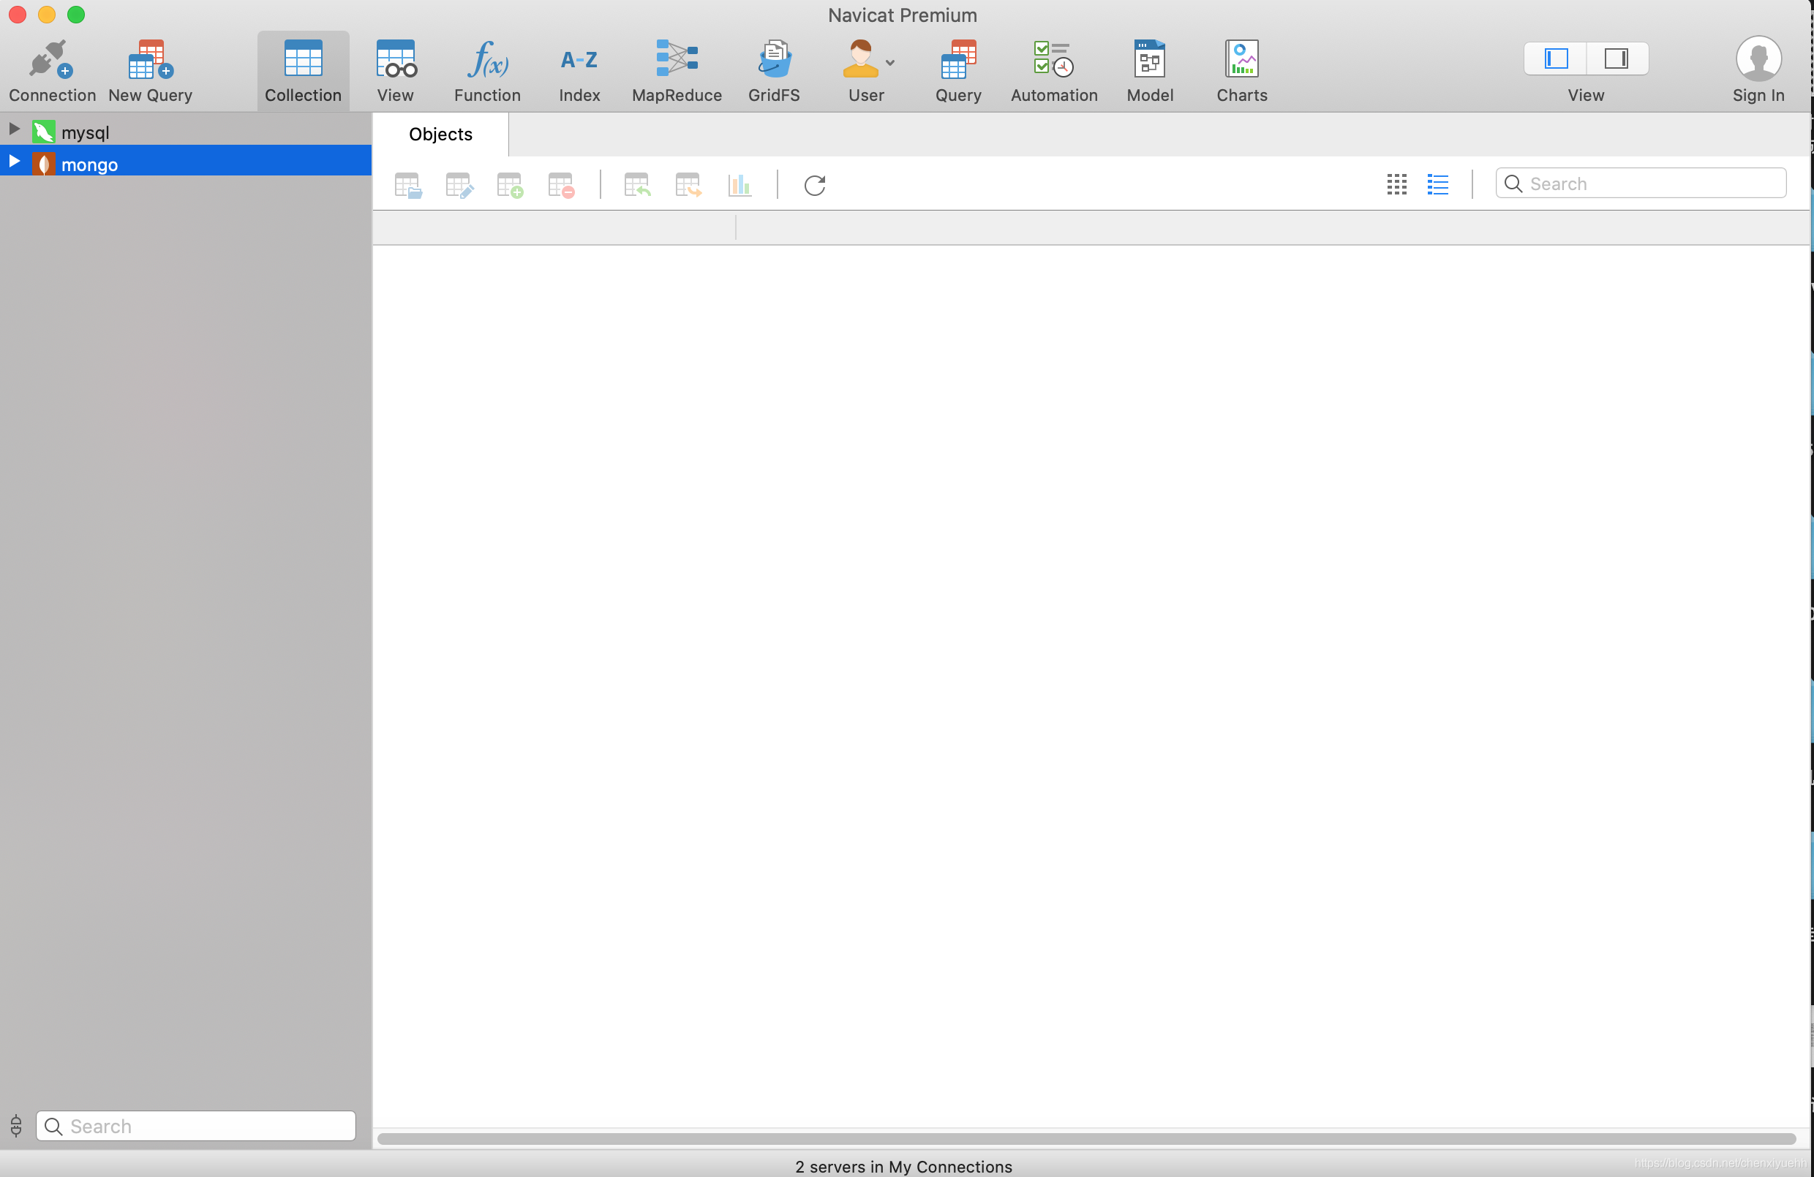Viewport: 1814px width, 1177px height.
Task: Click the Index A-Z icon
Action: coord(579,59)
